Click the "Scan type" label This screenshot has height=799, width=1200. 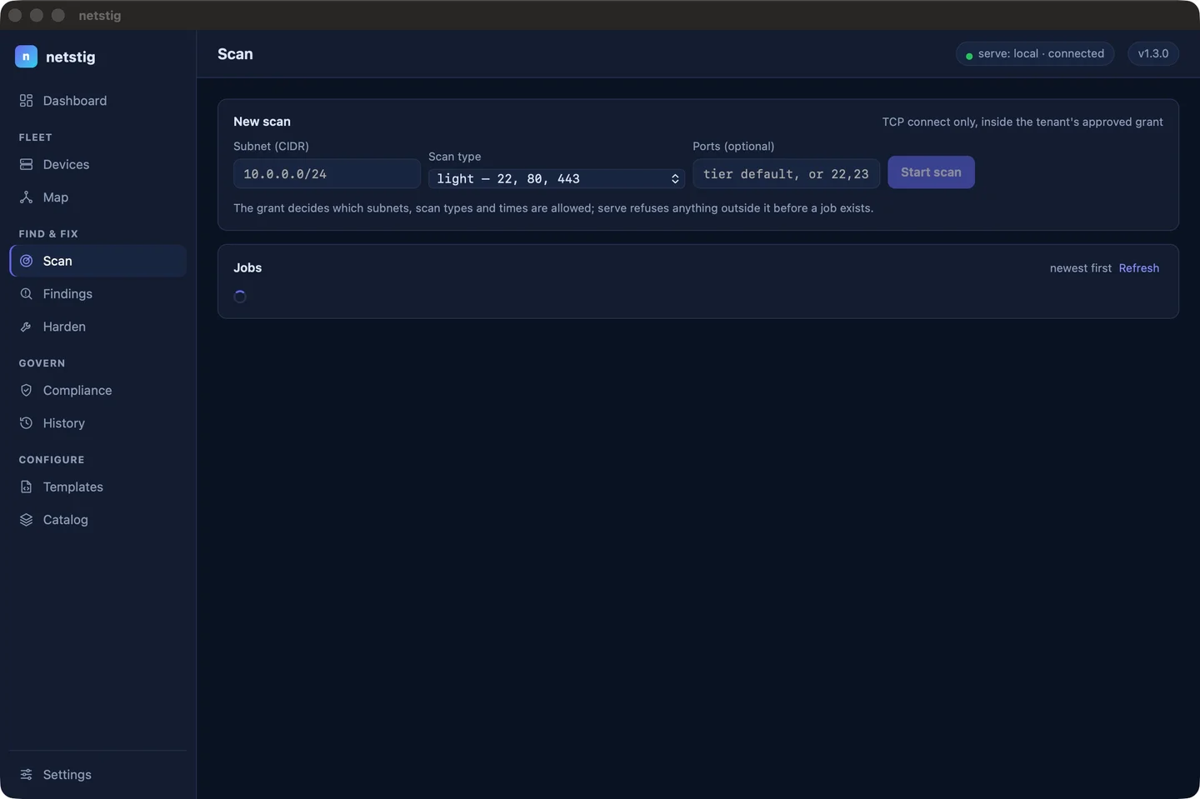click(454, 157)
